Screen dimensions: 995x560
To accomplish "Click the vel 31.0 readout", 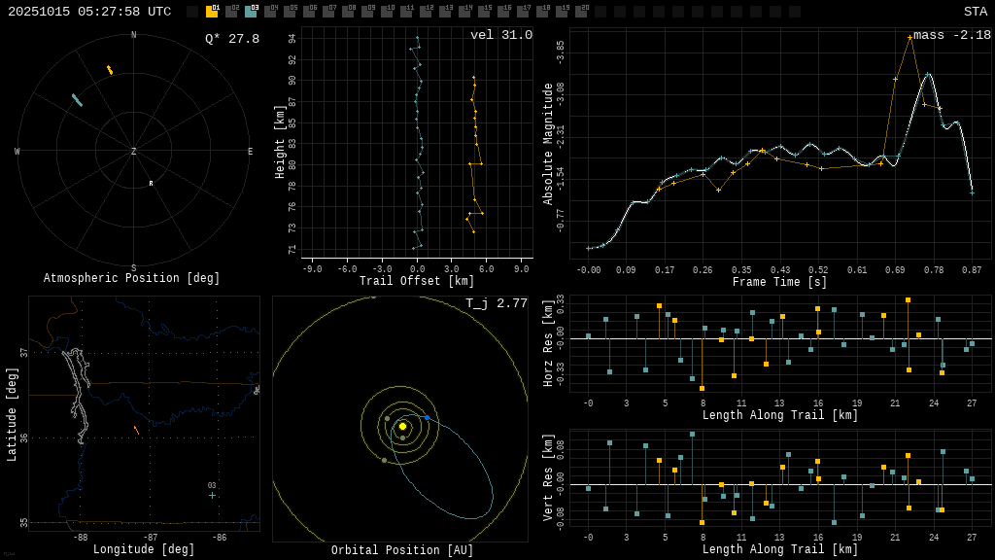I will 500,35.
